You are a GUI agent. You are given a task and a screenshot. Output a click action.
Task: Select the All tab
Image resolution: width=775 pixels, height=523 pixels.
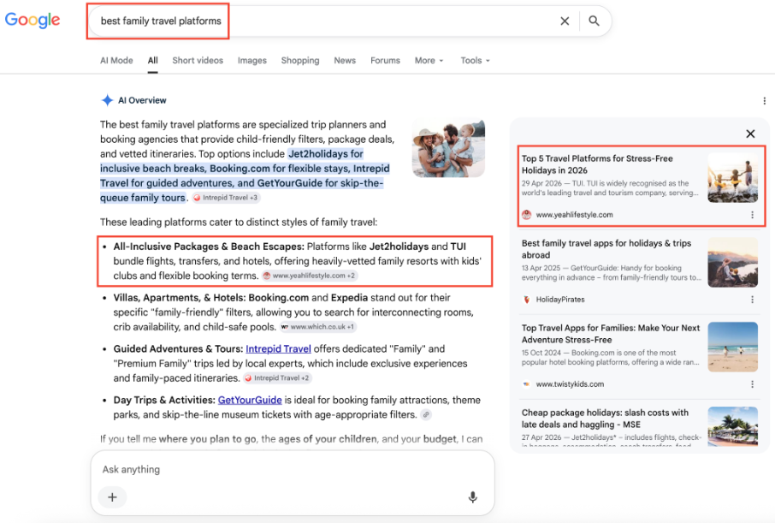tap(153, 61)
